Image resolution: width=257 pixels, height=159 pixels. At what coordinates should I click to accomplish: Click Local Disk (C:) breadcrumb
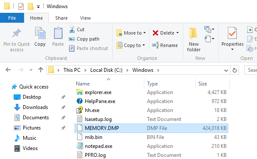[x=106, y=70]
